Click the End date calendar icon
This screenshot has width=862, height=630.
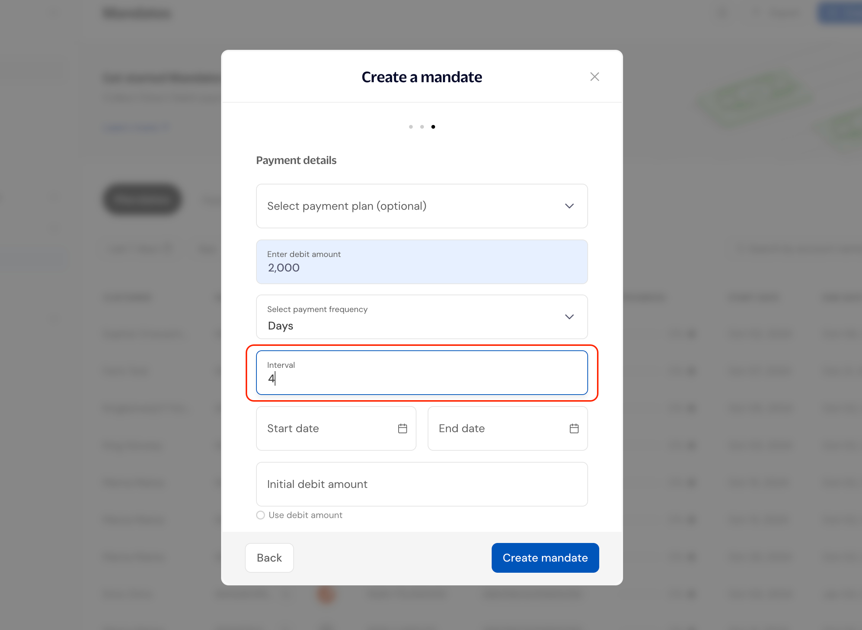(x=574, y=428)
